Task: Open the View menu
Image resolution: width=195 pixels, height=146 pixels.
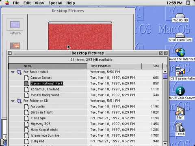Action: coord(39,3)
